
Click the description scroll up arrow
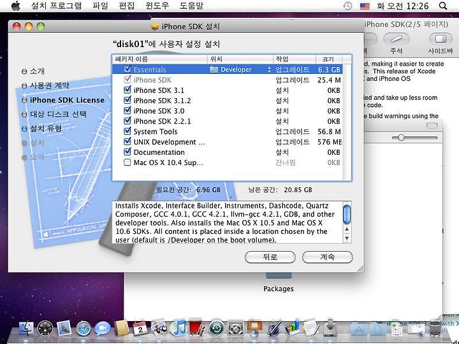pyautogui.click(x=347, y=229)
